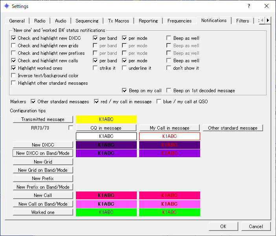
Task: Enable Check and highlight new prefixes
Action: pos(13,53)
